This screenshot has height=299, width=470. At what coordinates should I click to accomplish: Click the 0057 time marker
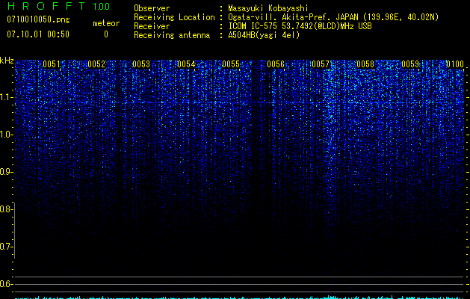click(321, 64)
